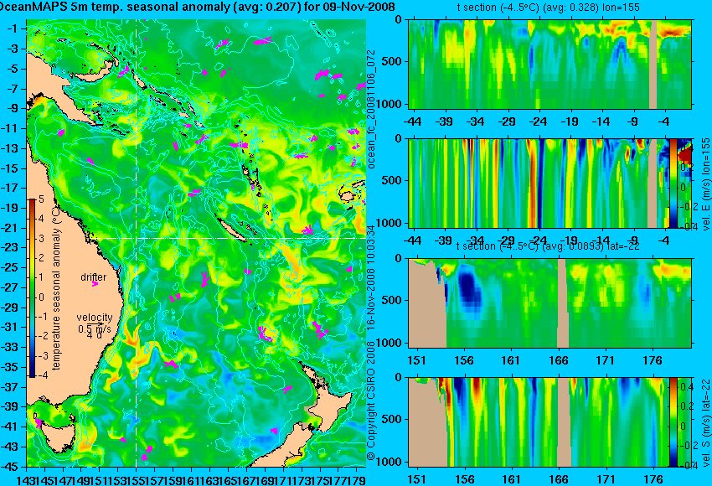Image resolution: width=712 pixels, height=486 pixels.
Task: Click the temperature seasonal anomaly color bar on the map
Action: click(33, 288)
